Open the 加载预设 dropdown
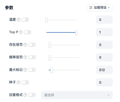The image size is (120, 102). [x=100, y=8]
